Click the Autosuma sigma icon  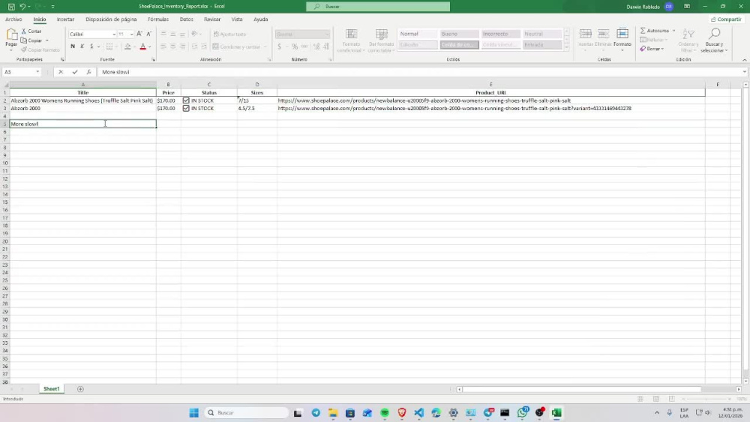[643, 31]
